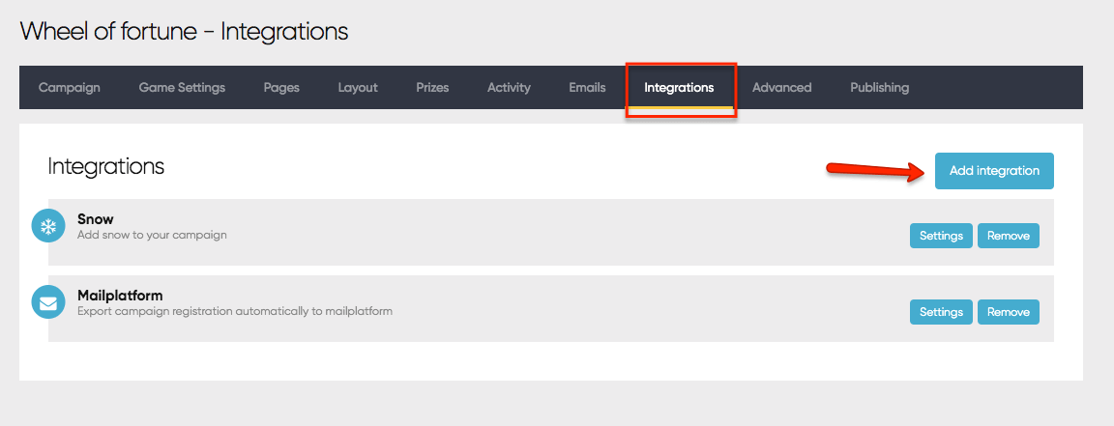Open the Advanced tab
Image resolution: width=1114 pixels, height=426 pixels.
(x=781, y=88)
